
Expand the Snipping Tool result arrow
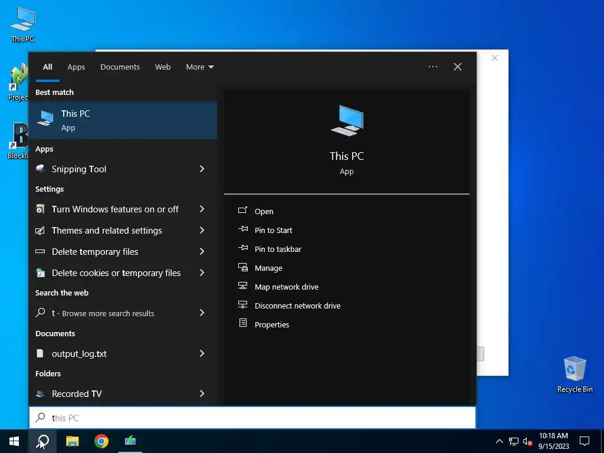(202, 169)
